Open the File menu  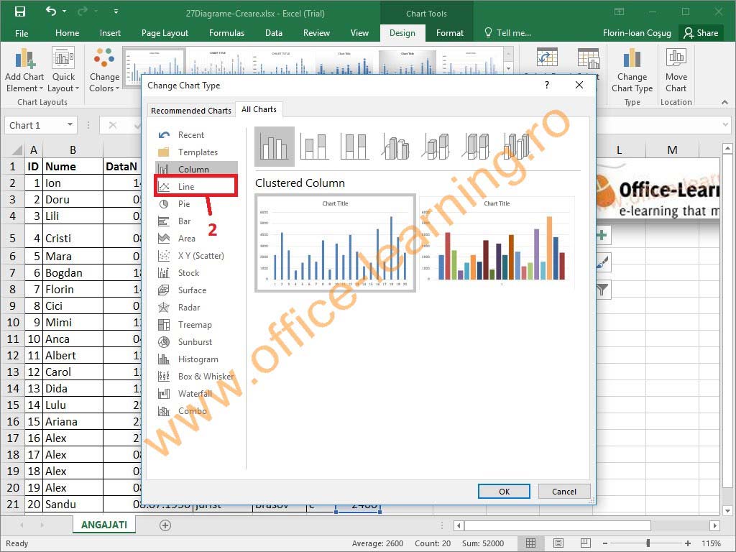tap(22, 33)
